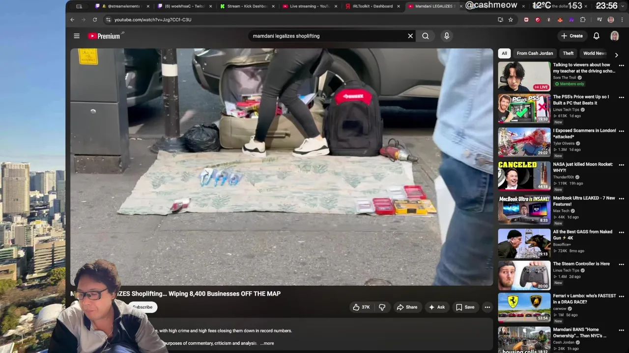Open the NASA killed Moon Rocket thumbnail
Screen dimensions: 629x353
click(524, 176)
